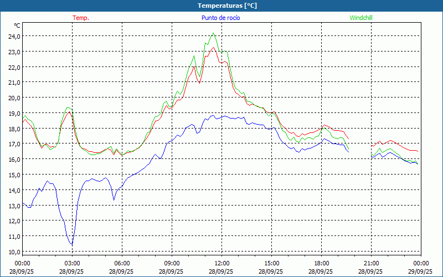Screen dimensions: 443x277
Task: Click the 13,0 y-axis value label
Action: pyautogui.click(x=14, y=206)
